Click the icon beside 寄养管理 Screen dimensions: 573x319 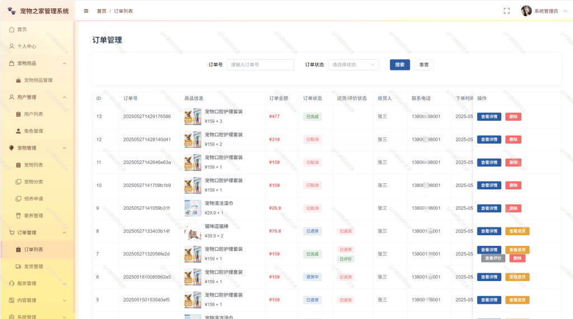click(x=18, y=216)
